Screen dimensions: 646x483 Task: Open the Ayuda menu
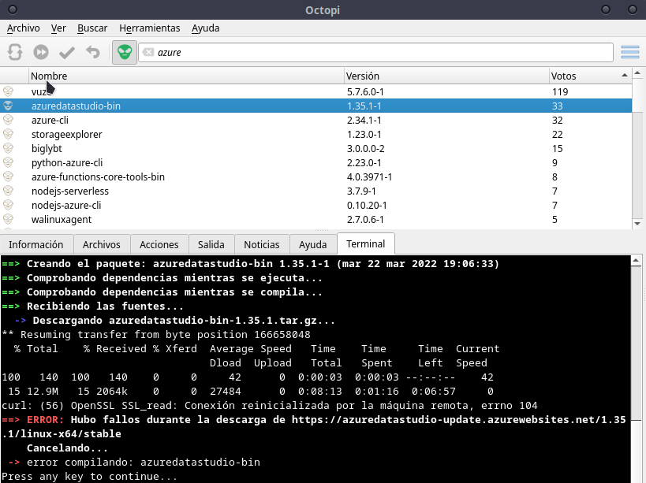[x=205, y=28]
